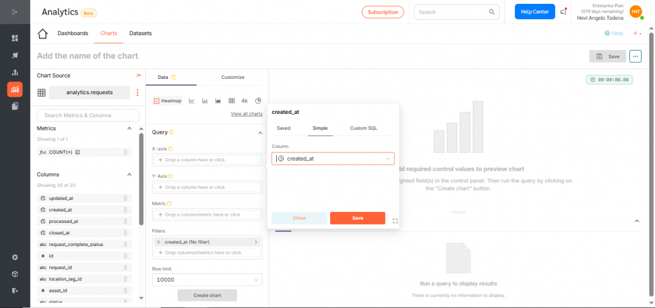Remove the created_at filter with X
This screenshot has height=308, width=655.
click(159, 242)
